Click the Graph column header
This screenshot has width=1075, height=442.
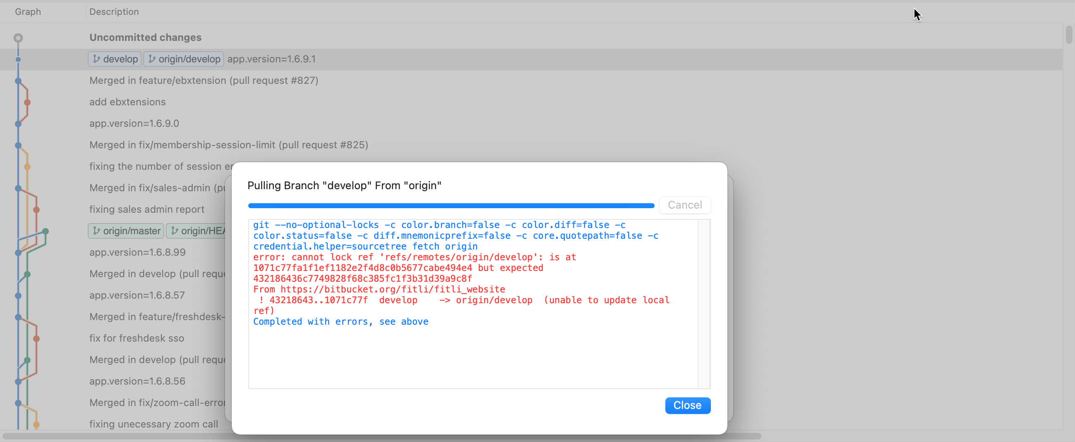(x=28, y=12)
